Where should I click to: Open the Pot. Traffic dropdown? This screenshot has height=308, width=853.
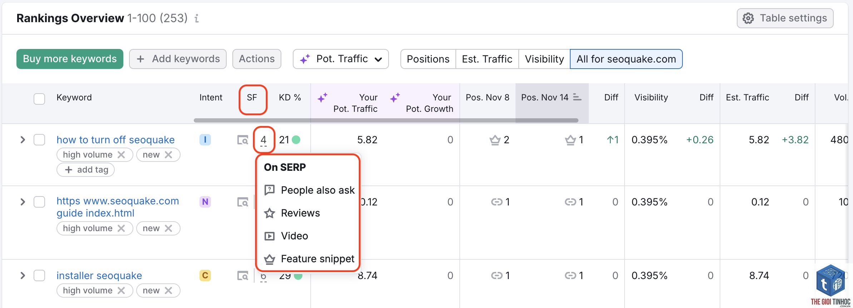pyautogui.click(x=341, y=59)
